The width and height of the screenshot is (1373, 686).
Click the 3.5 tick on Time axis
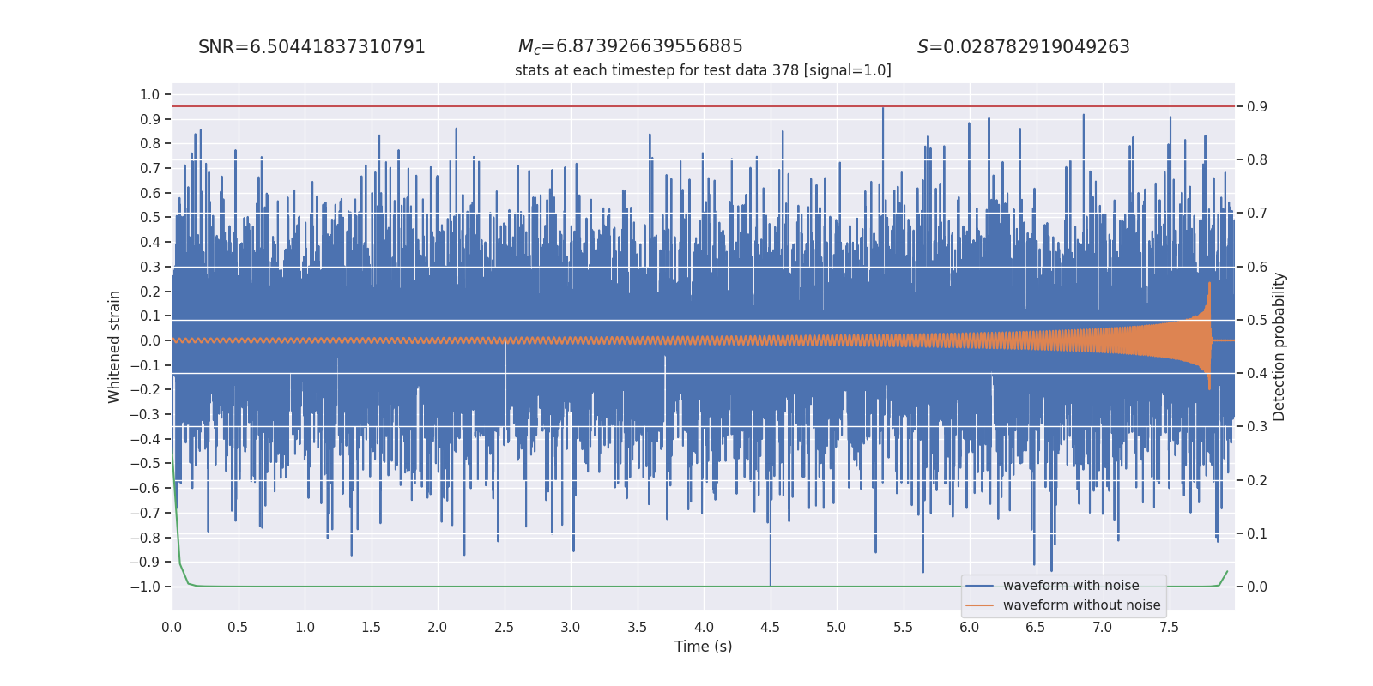pos(637,627)
